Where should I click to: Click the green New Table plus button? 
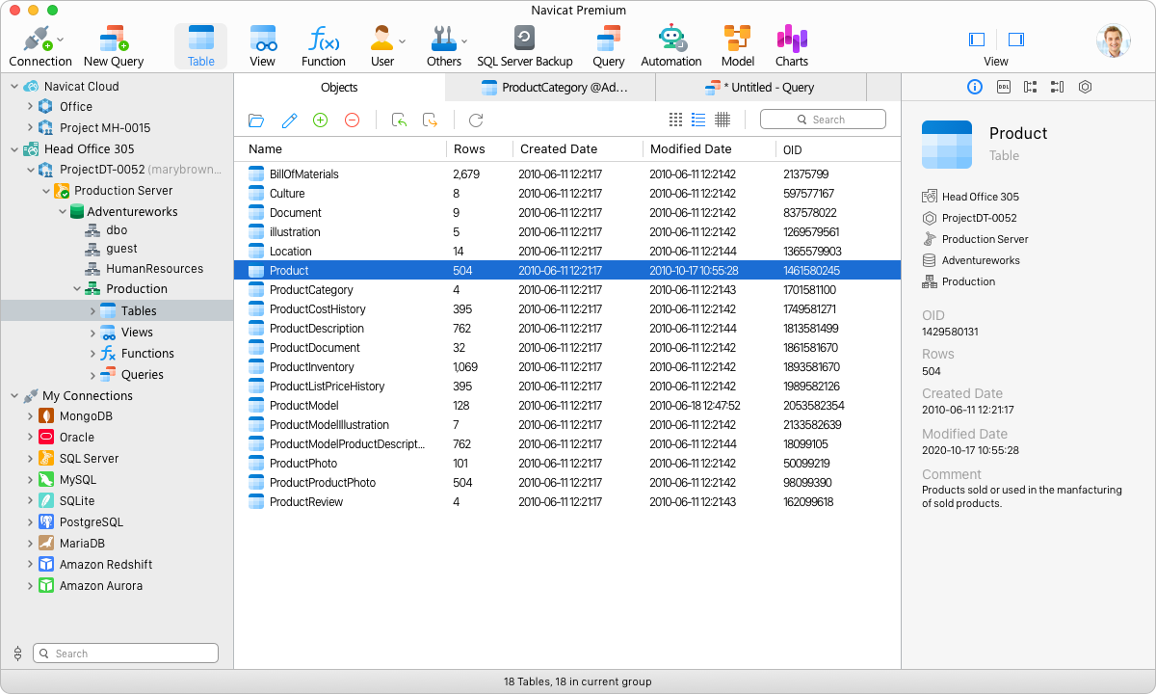[319, 120]
